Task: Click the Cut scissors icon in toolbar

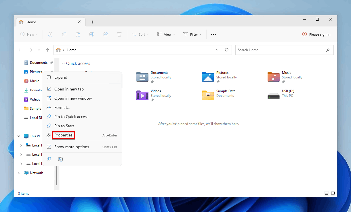Action: [x=50, y=34]
